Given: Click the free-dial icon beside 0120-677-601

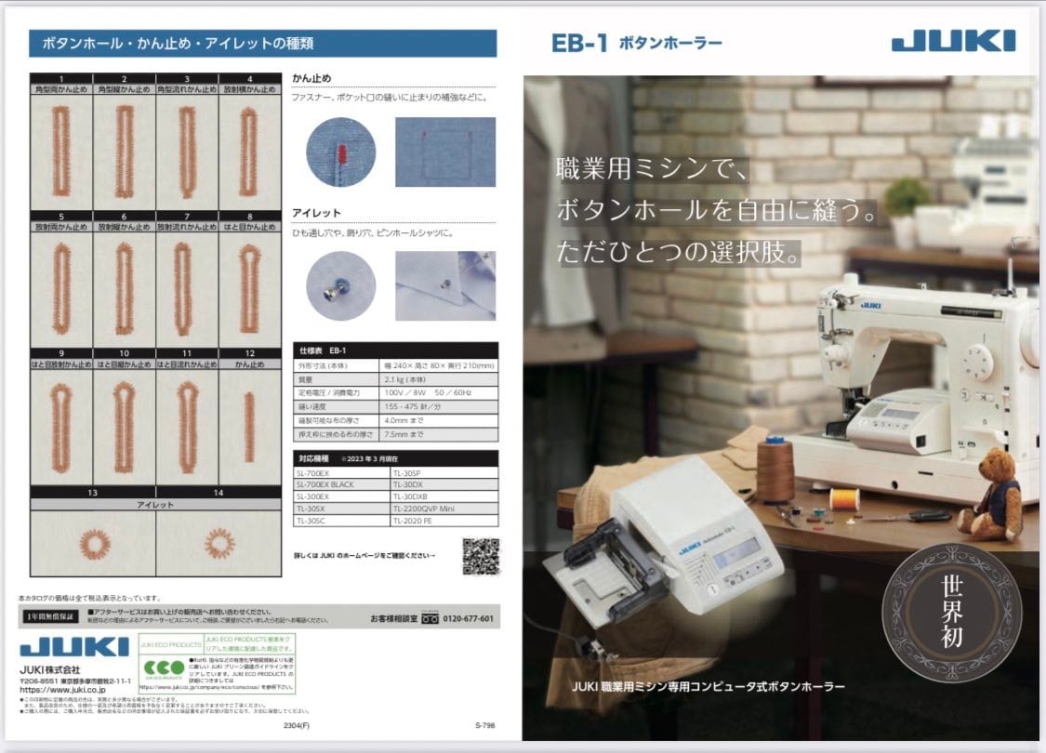Looking at the screenshot, I should click(430, 618).
